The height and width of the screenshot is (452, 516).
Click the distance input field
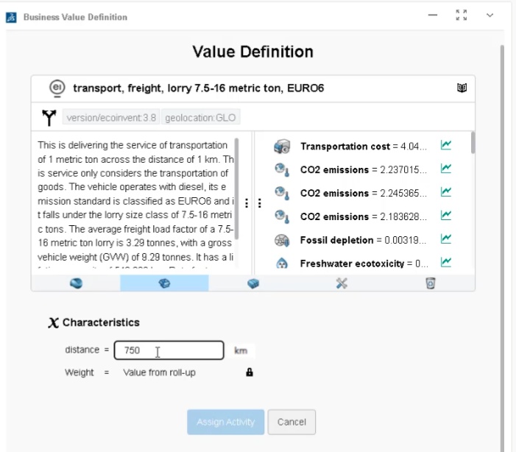click(169, 350)
